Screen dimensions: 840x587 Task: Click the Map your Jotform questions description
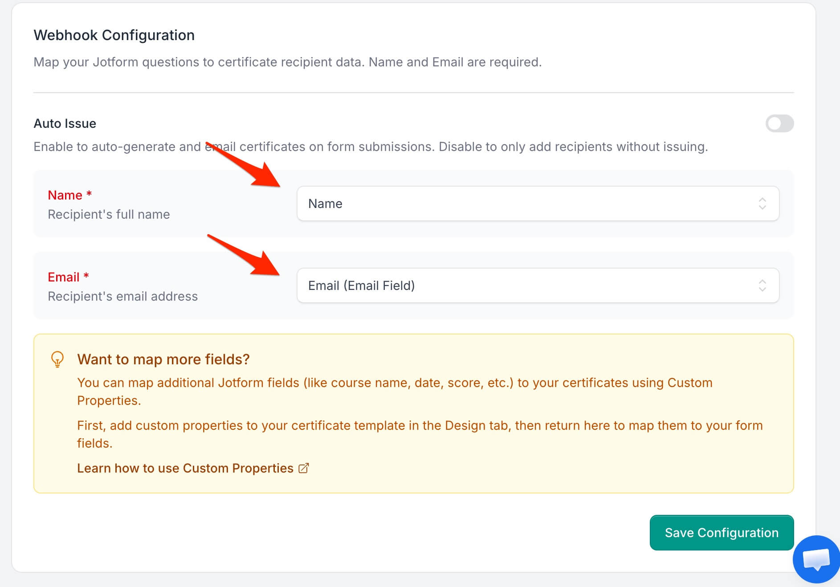288,62
